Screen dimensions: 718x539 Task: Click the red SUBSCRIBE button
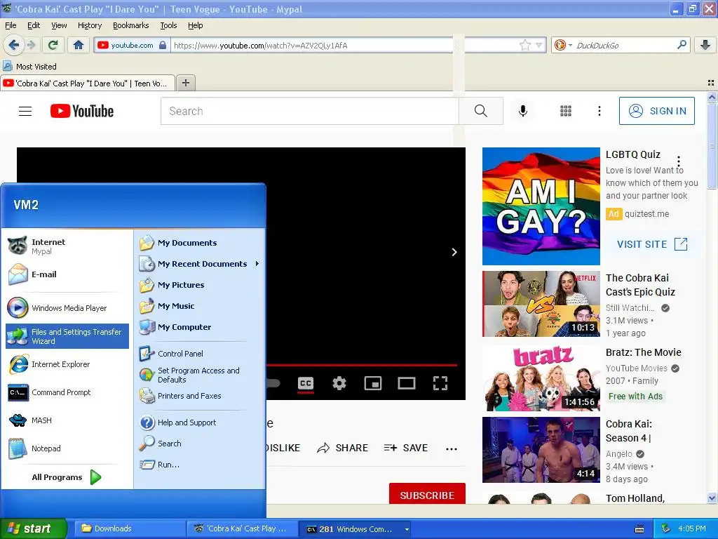[x=427, y=495]
